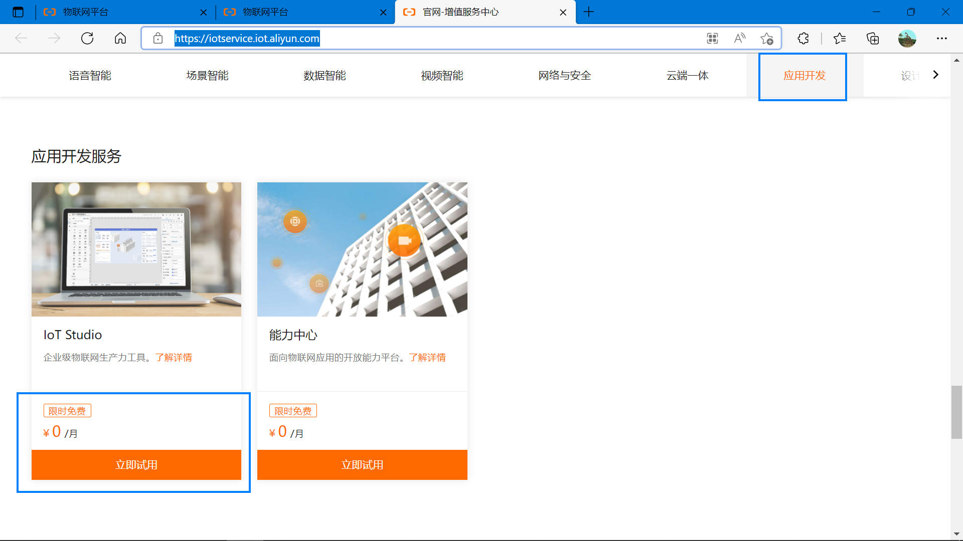Go forward to the next page
The image size is (963, 541).
[x=54, y=38]
